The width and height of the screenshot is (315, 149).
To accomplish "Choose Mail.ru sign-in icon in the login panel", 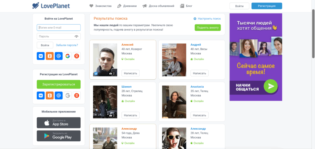I will pyautogui.click(x=58, y=56).
